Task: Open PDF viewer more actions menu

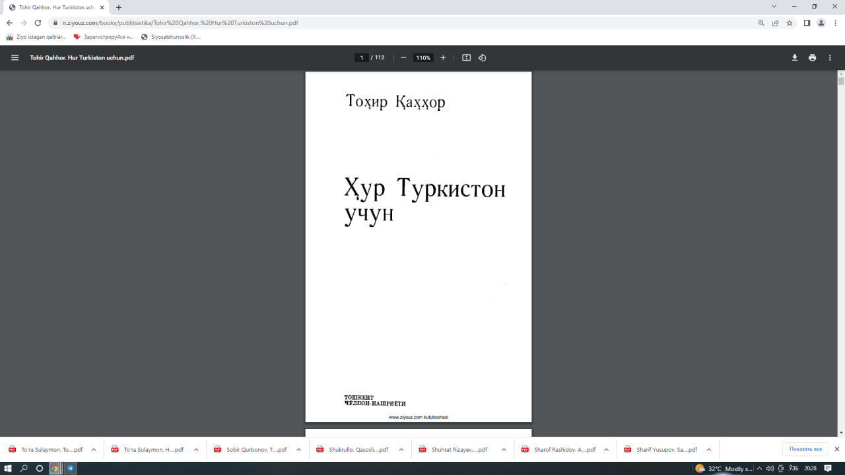Action: point(830,57)
